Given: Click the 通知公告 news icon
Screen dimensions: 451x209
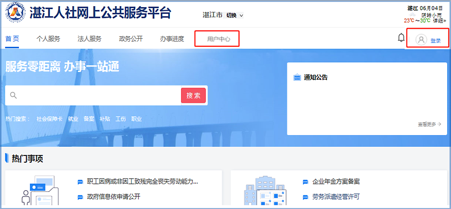Looking at the screenshot, I should click(x=297, y=77).
